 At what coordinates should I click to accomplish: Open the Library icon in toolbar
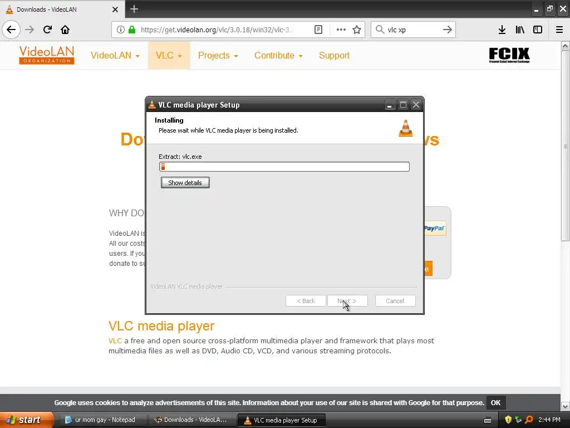(x=520, y=30)
